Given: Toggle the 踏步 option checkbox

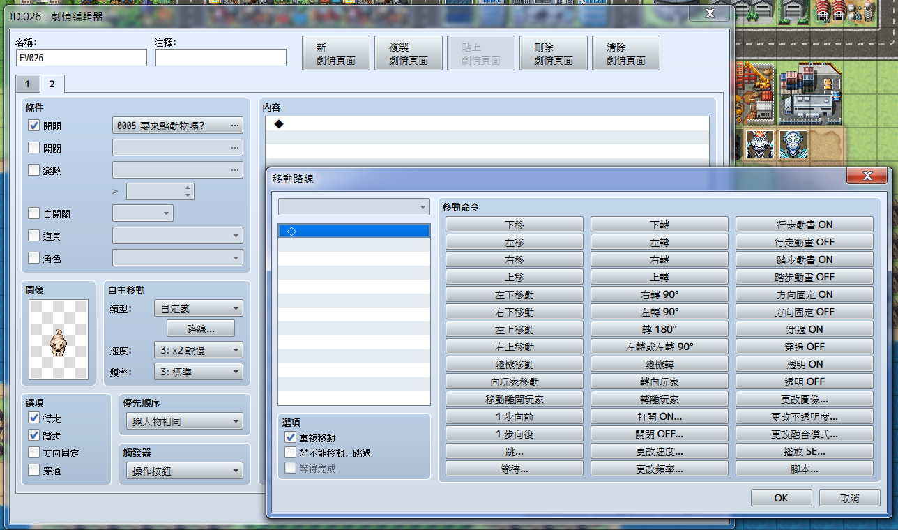Looking at the screenshot, I should 33,435.
